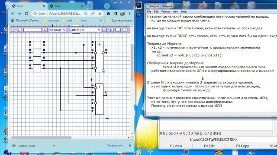
Task: Open a new browser tab
Action: coord(90,6)
